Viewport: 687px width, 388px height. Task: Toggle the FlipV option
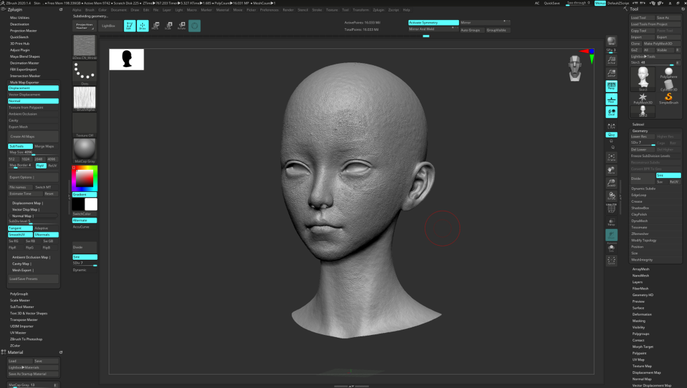pos(41,165)
